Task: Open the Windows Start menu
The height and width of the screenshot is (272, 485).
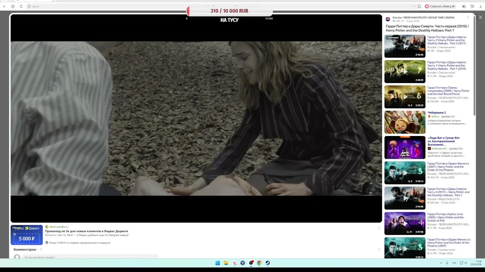Action: pos(217,263)
